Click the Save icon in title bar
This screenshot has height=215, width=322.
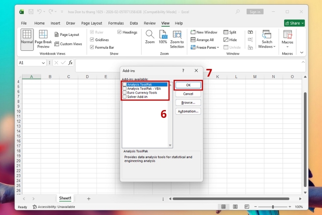(x=31, y=12)
